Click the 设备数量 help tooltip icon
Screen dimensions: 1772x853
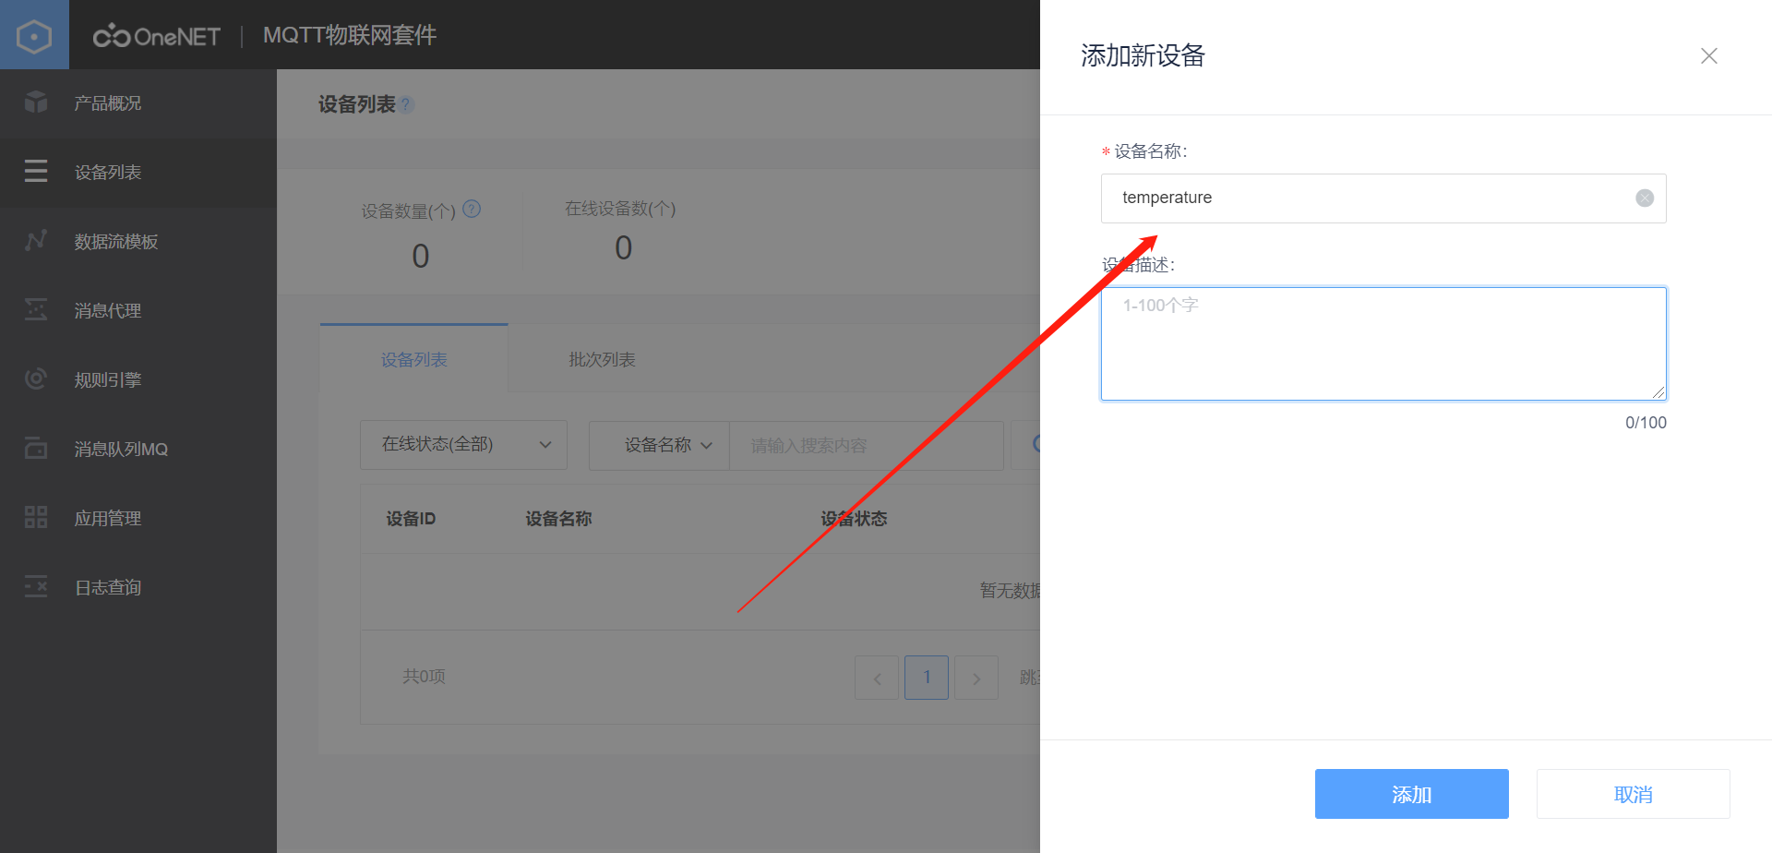point(473,210)
